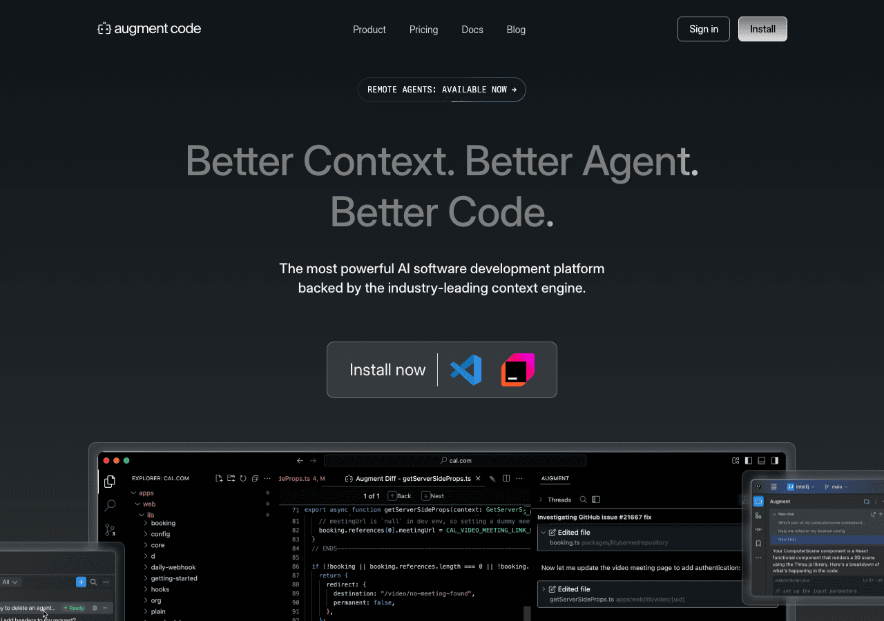Click the Augment Code logo icon
The height and width of the screenshot is (621, 884).
click(x=104, y=28)
